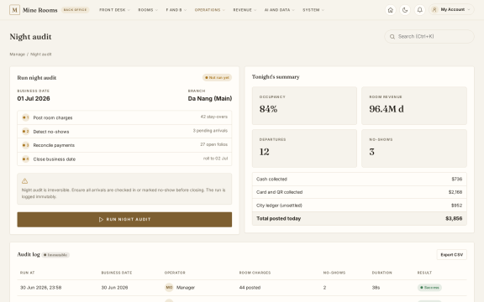Click the warning triangle icon
Screen dimensions: 484x302
coord(24,181)
